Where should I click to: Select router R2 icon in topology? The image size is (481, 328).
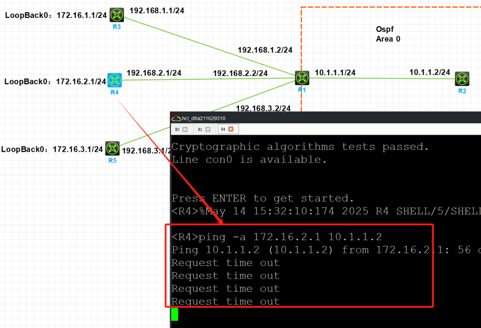pos(462,79)
